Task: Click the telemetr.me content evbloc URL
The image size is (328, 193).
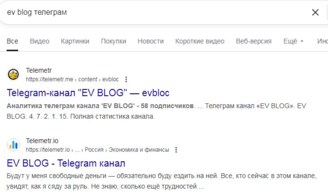Action: 72,79
